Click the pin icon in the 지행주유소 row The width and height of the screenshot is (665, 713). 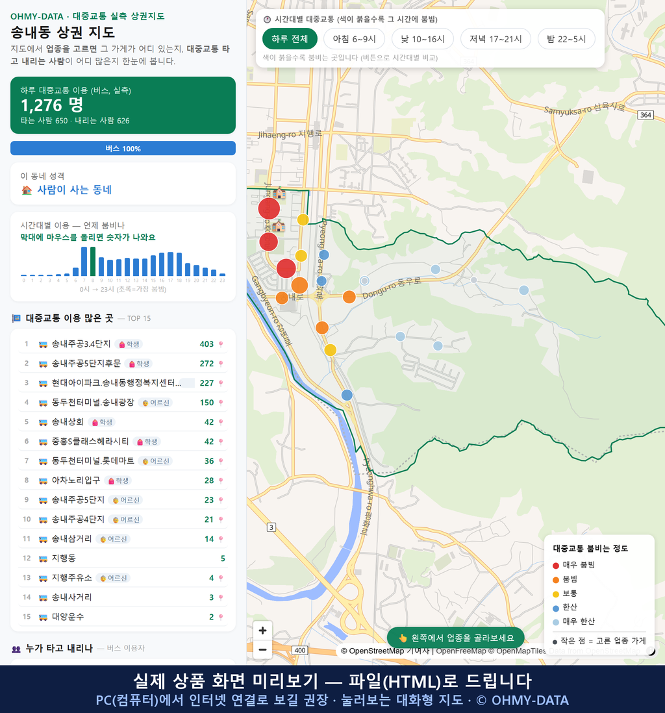point(221,579)
